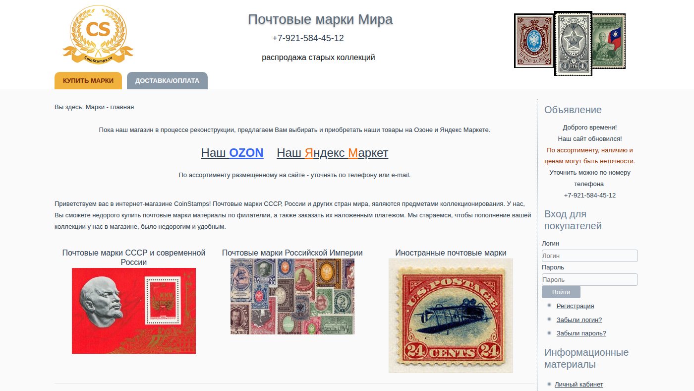Click the Почтовые марки Мира site title
The height and width of the screenshot is (391, 694).
pyautogui.click(x=320, y=19)
